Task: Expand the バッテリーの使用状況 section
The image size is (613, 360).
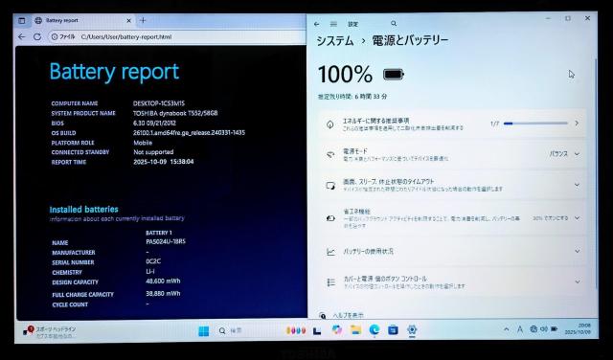Action: pos(453,252)
